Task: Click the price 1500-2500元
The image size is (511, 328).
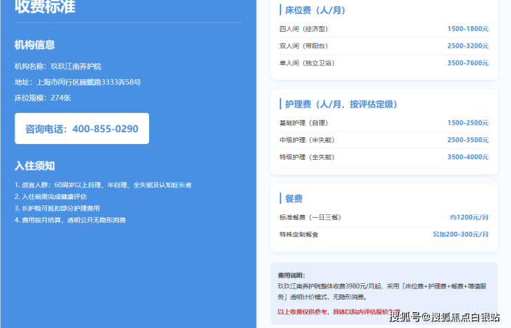Action: pos(467,123)
